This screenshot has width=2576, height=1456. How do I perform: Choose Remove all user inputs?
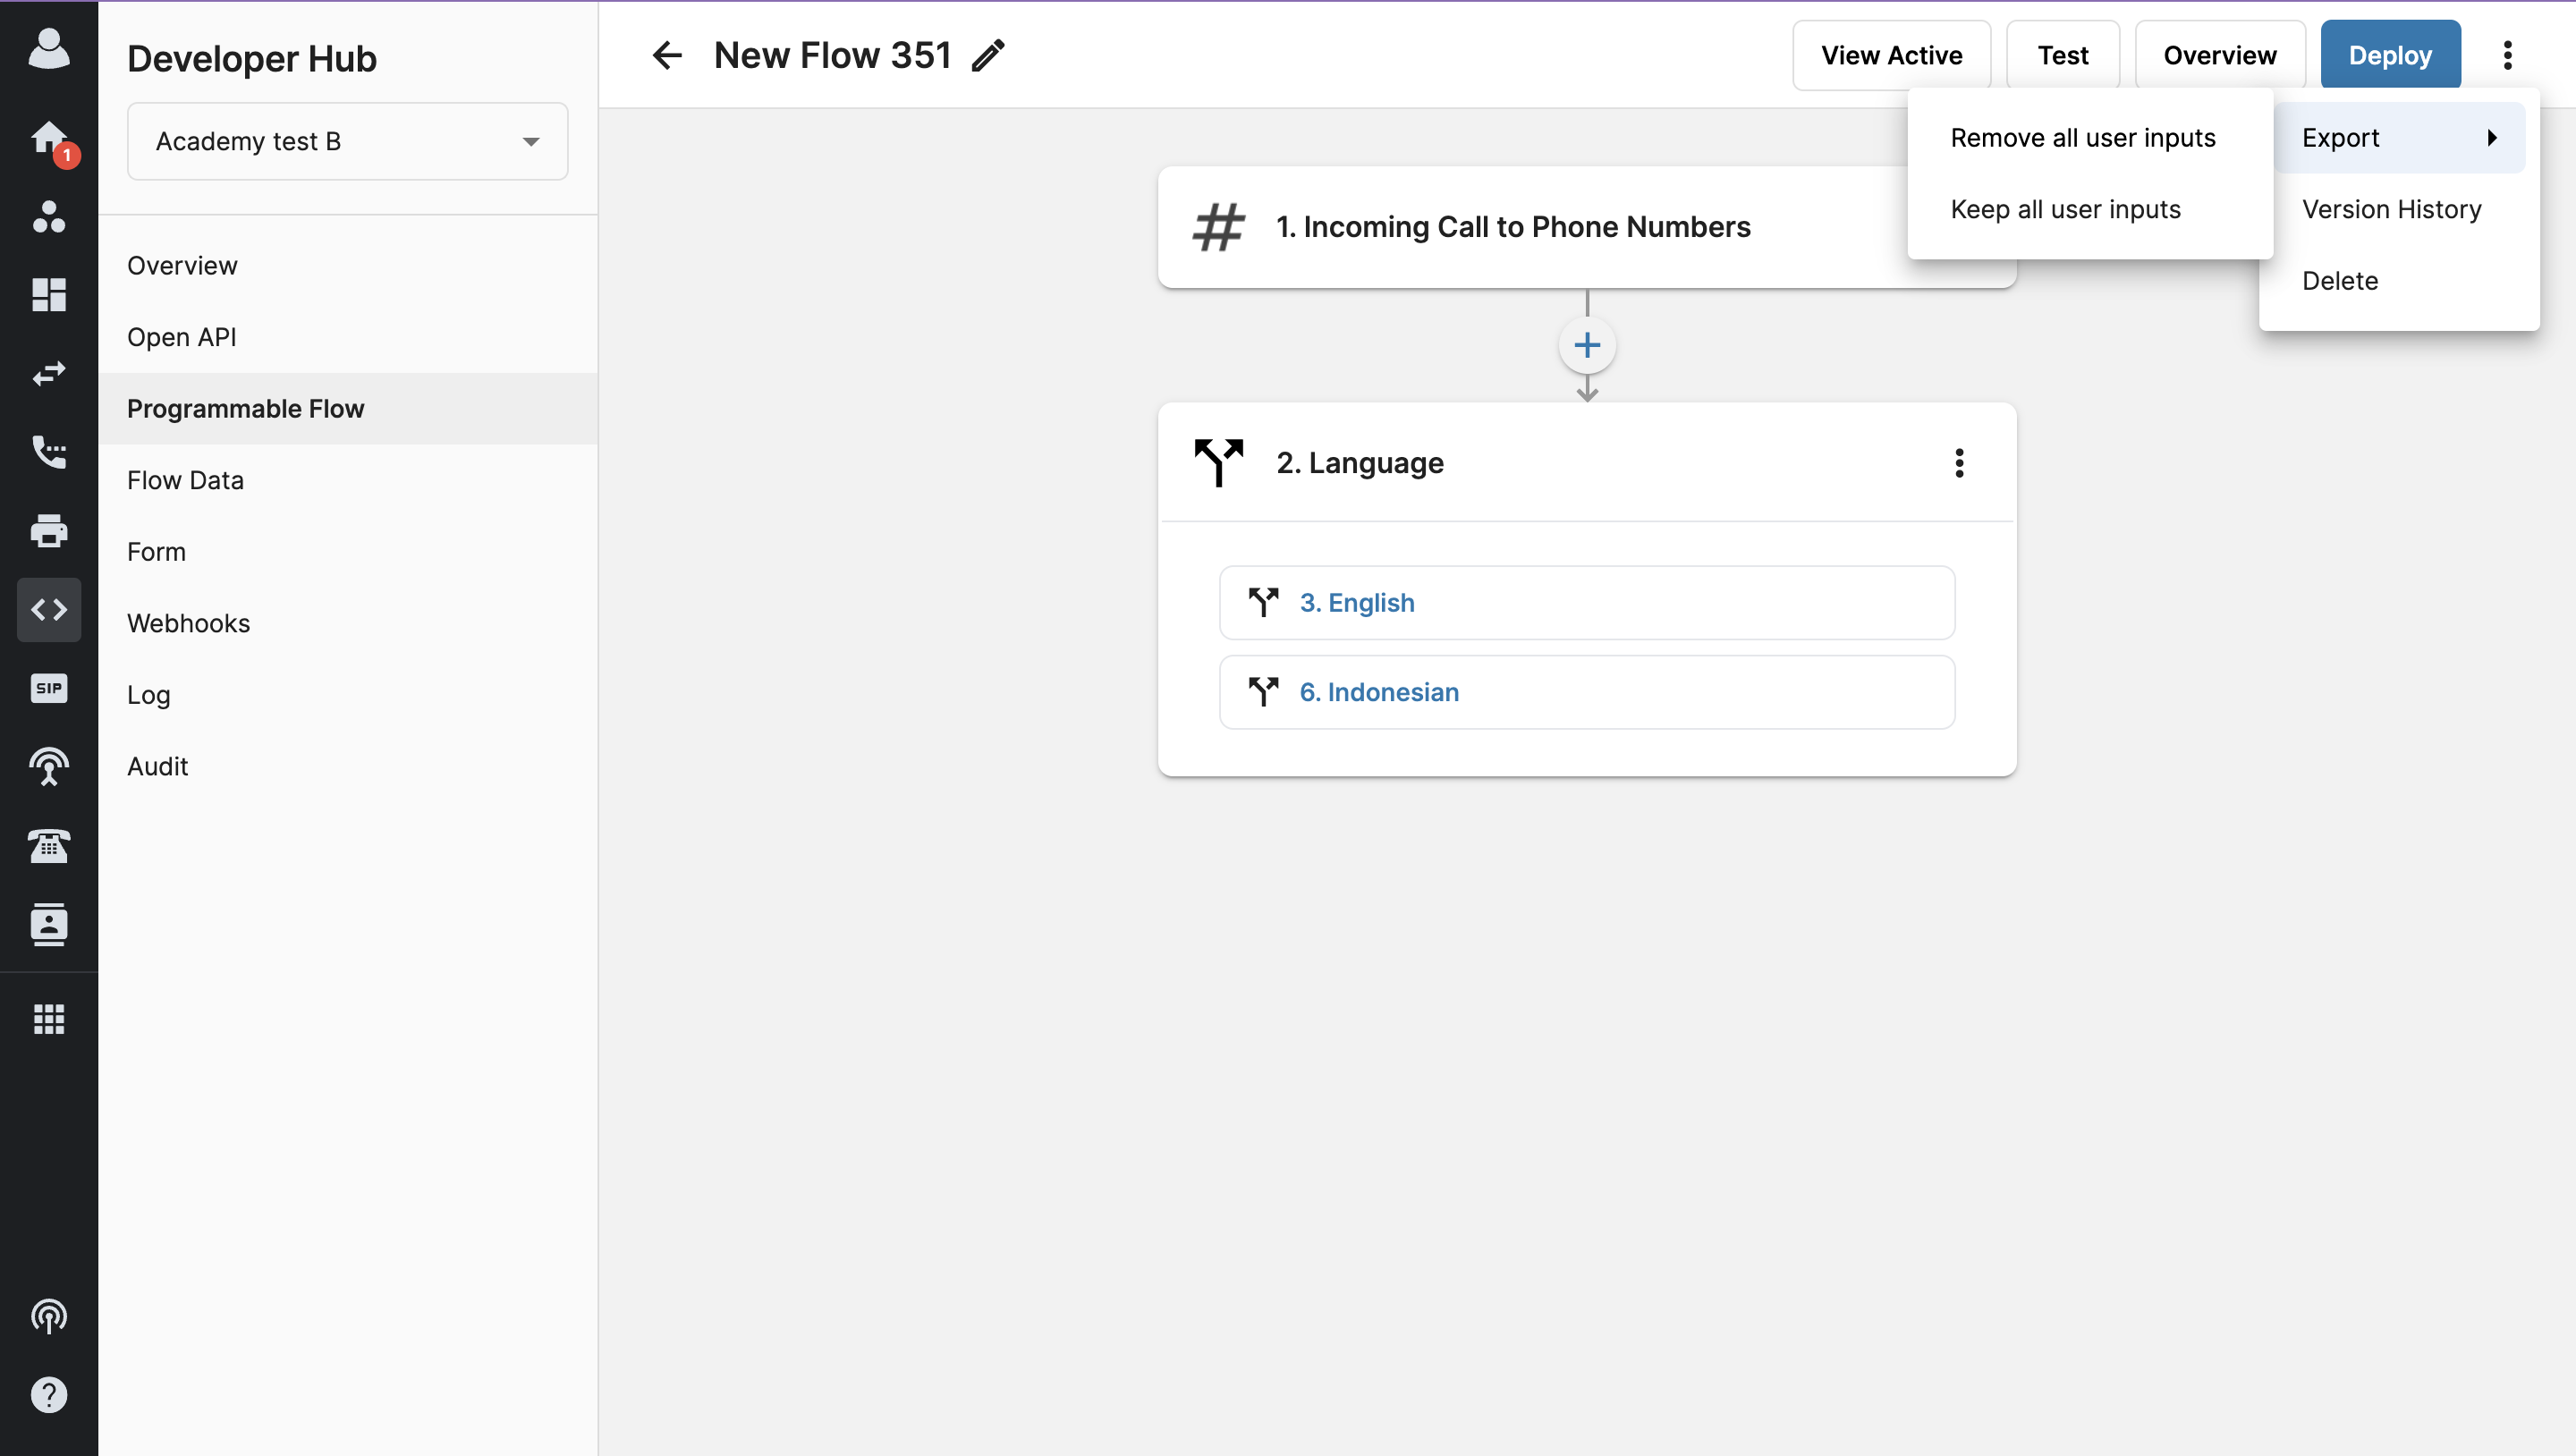(x=2082, y=138)
